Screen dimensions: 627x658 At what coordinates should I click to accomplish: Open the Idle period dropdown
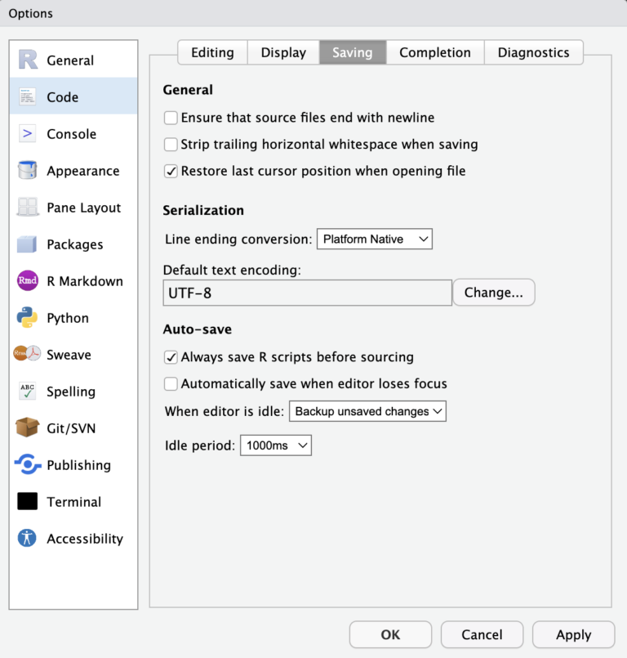[x=275, y=445]
